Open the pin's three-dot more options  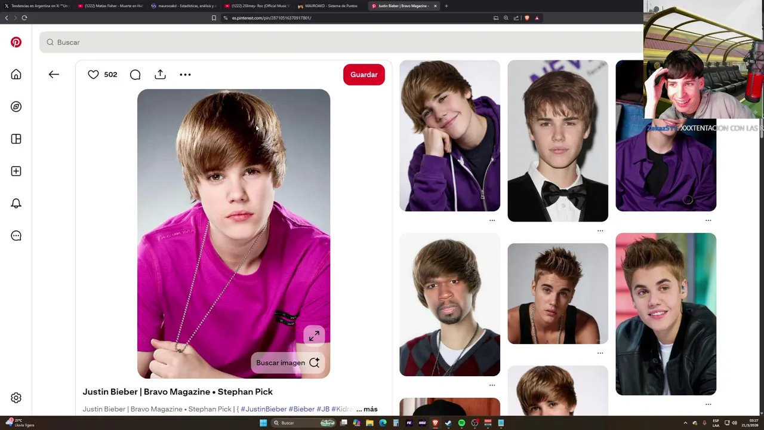tap(185, 75)
